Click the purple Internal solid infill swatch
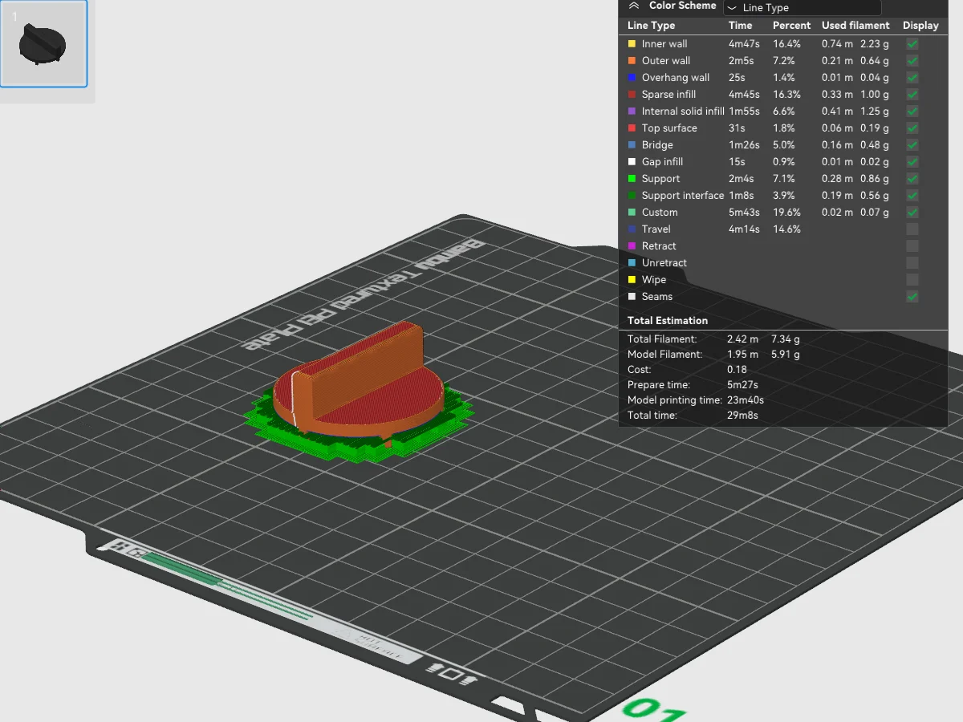The width and height of the screenshot is (963, 722). pyautogui.click(x=632, y=112)
